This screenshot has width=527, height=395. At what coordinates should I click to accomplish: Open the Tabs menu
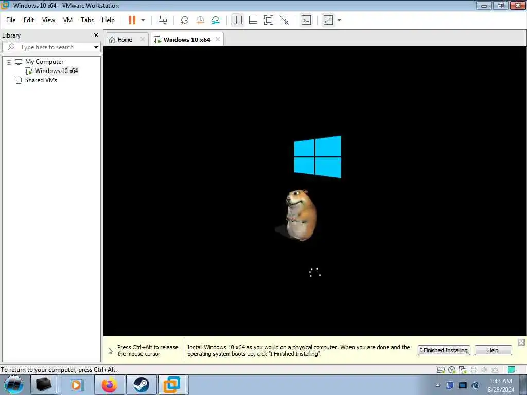point(87,20)
